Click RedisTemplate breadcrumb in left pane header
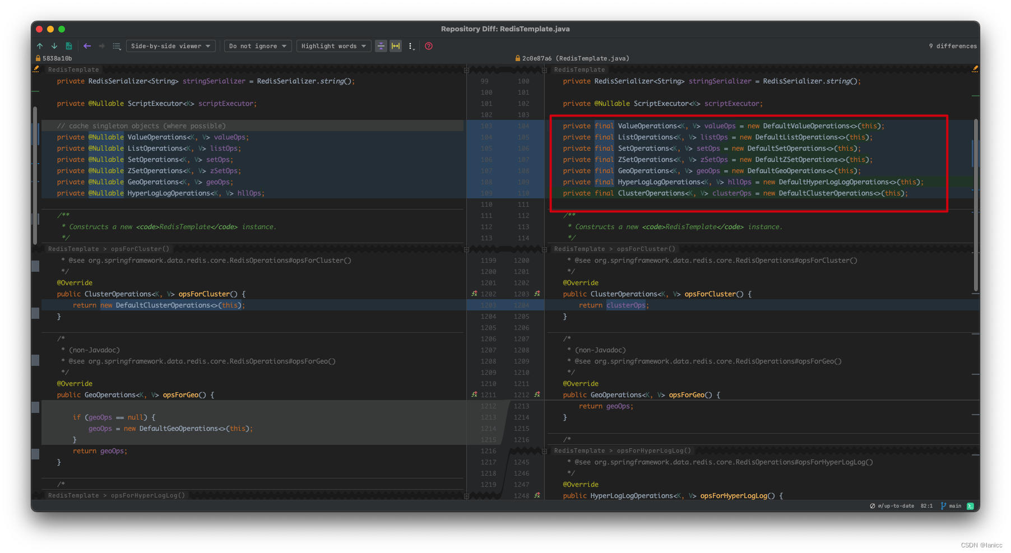 pos(73,69)
